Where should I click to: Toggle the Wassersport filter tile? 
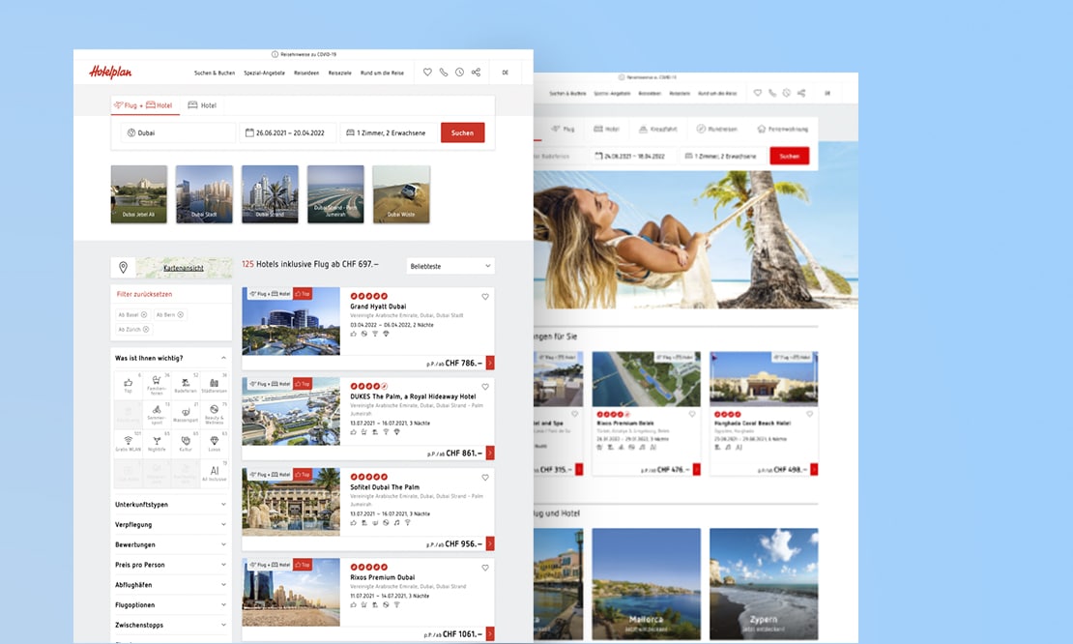[x=186, y=413]
